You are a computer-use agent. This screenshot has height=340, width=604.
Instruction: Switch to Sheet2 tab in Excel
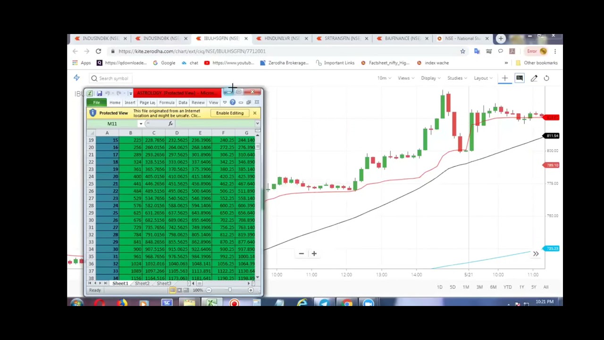coord(142,283)
